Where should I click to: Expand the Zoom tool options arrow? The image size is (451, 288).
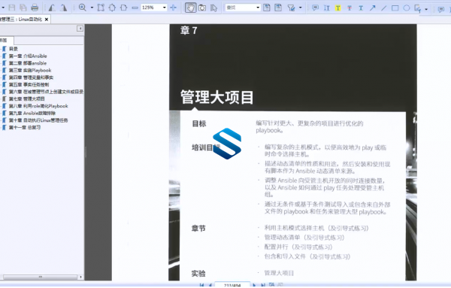[92, 8]
